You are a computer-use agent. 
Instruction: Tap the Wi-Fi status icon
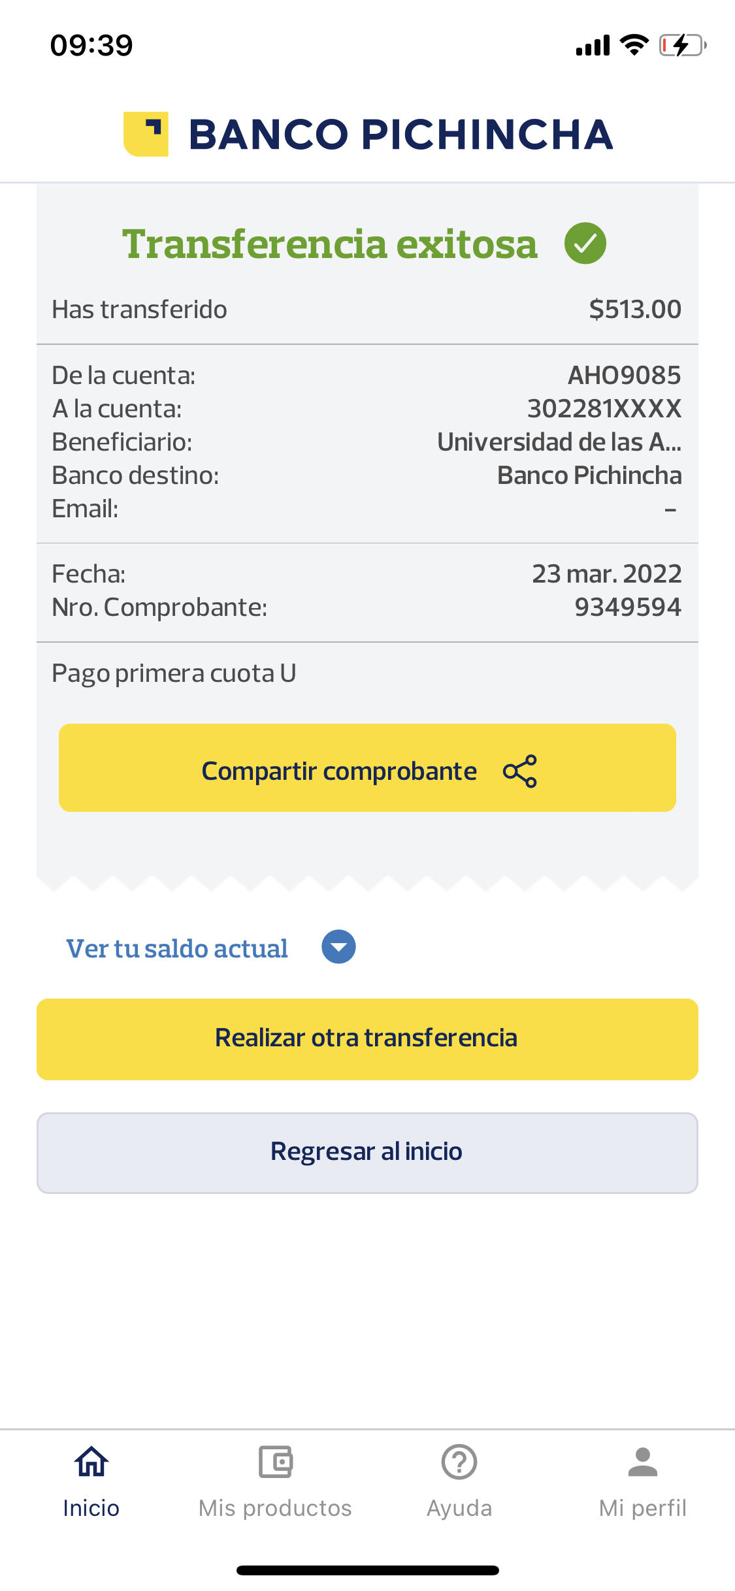click(x=634, y=45)
